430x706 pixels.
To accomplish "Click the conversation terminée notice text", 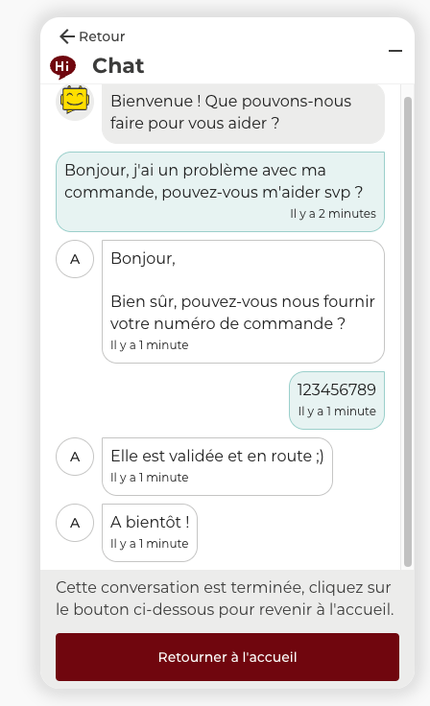I will (225, 599).
